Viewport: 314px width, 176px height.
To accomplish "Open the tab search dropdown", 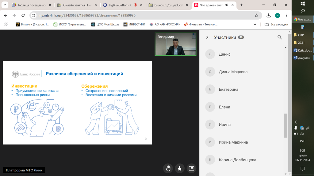I will 5,5.
